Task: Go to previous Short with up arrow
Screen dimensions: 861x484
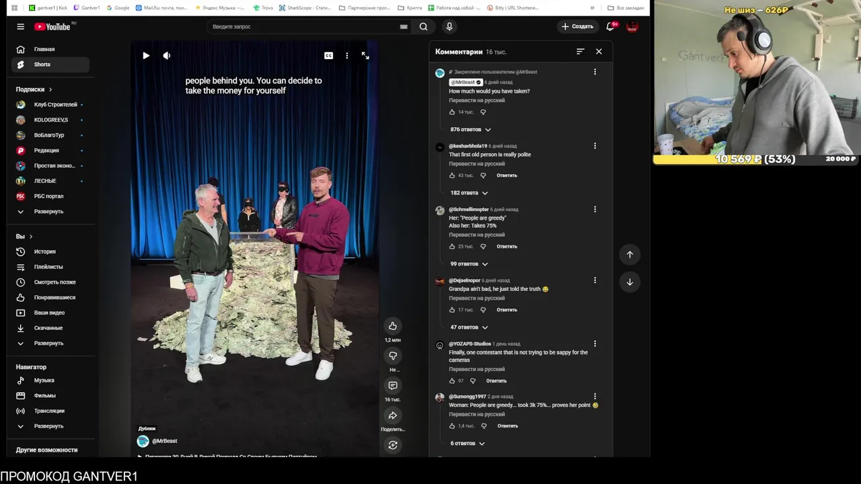Action: 630,254
